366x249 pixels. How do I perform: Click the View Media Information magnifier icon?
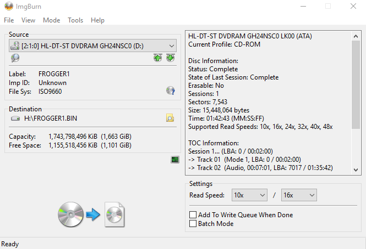(x=15, y=58)
